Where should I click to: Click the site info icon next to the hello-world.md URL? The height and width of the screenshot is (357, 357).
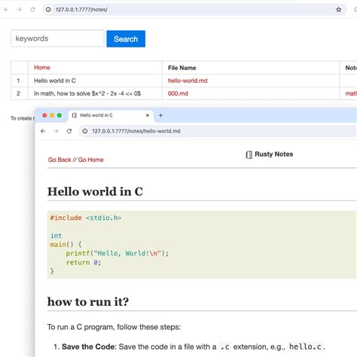click(85, 131)
